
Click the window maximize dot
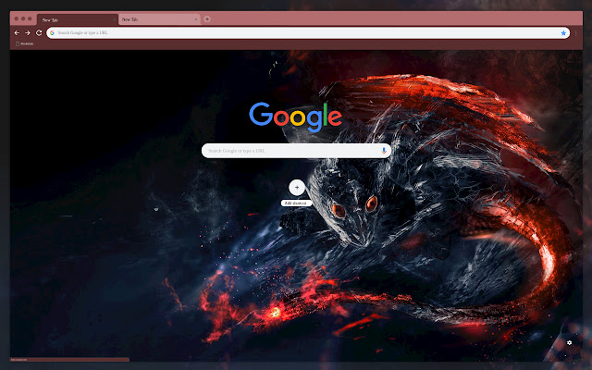30,18
